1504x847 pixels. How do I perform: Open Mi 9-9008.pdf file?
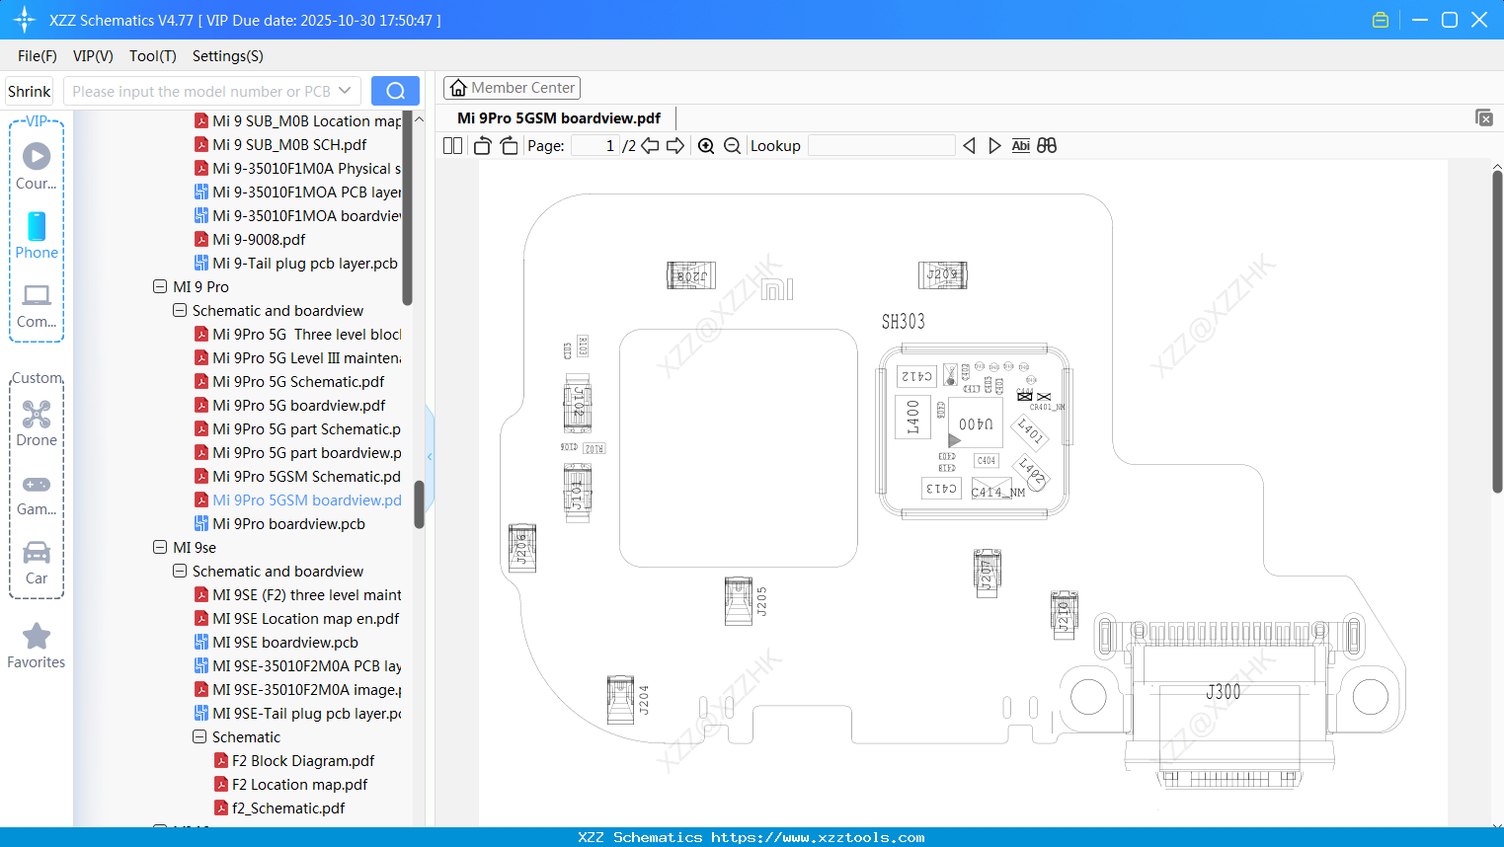tap(259, 239)
